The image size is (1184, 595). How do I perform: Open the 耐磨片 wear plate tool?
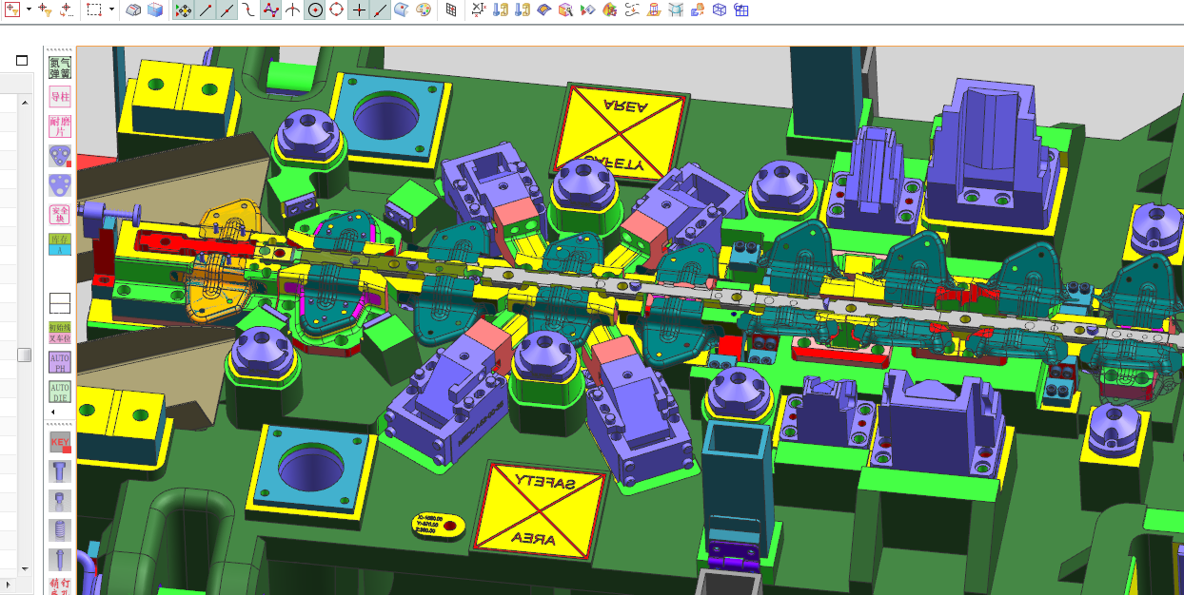(60, 126)
